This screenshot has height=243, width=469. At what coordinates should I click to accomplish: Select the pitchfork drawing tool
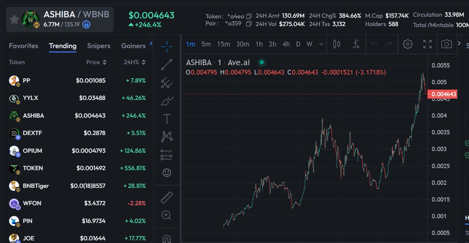[x=167, y=83]
